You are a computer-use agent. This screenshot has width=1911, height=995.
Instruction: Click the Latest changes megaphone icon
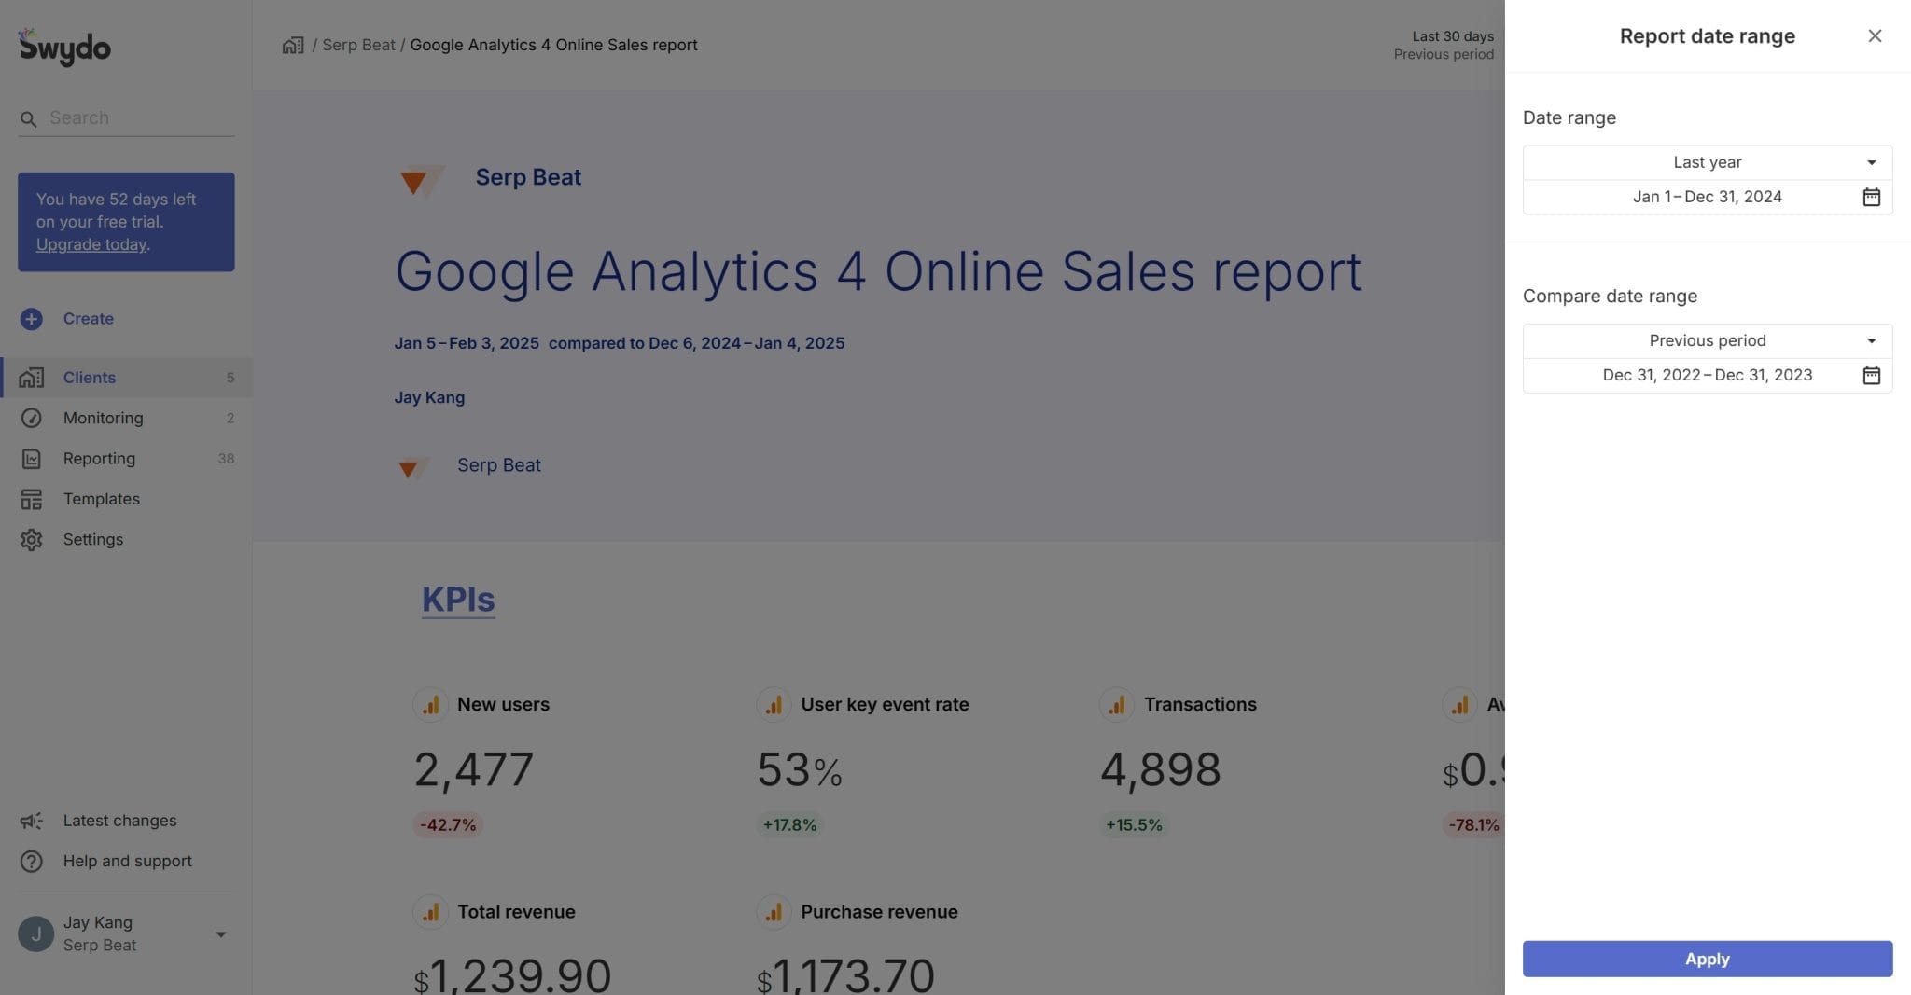tap(31, 820)
